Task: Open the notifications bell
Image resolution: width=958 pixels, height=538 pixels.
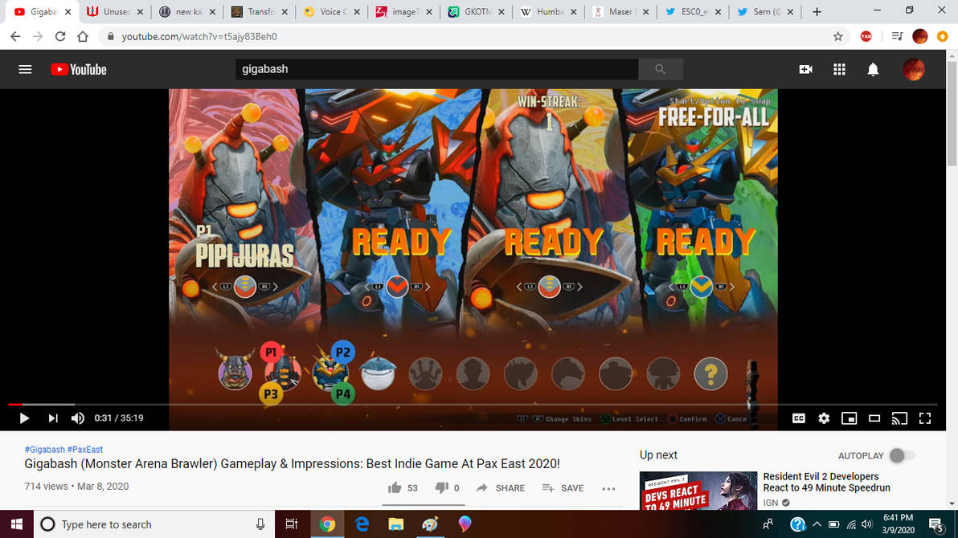Action: tap(873, 70)
